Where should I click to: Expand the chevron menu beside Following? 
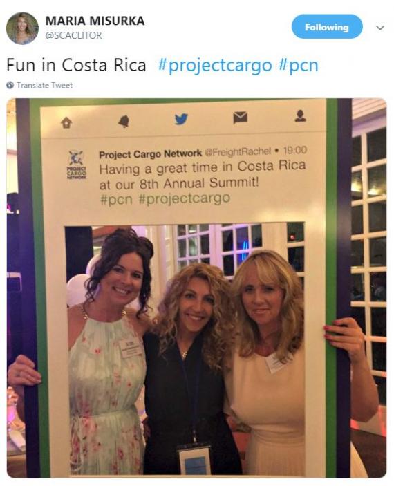(380, 28)
